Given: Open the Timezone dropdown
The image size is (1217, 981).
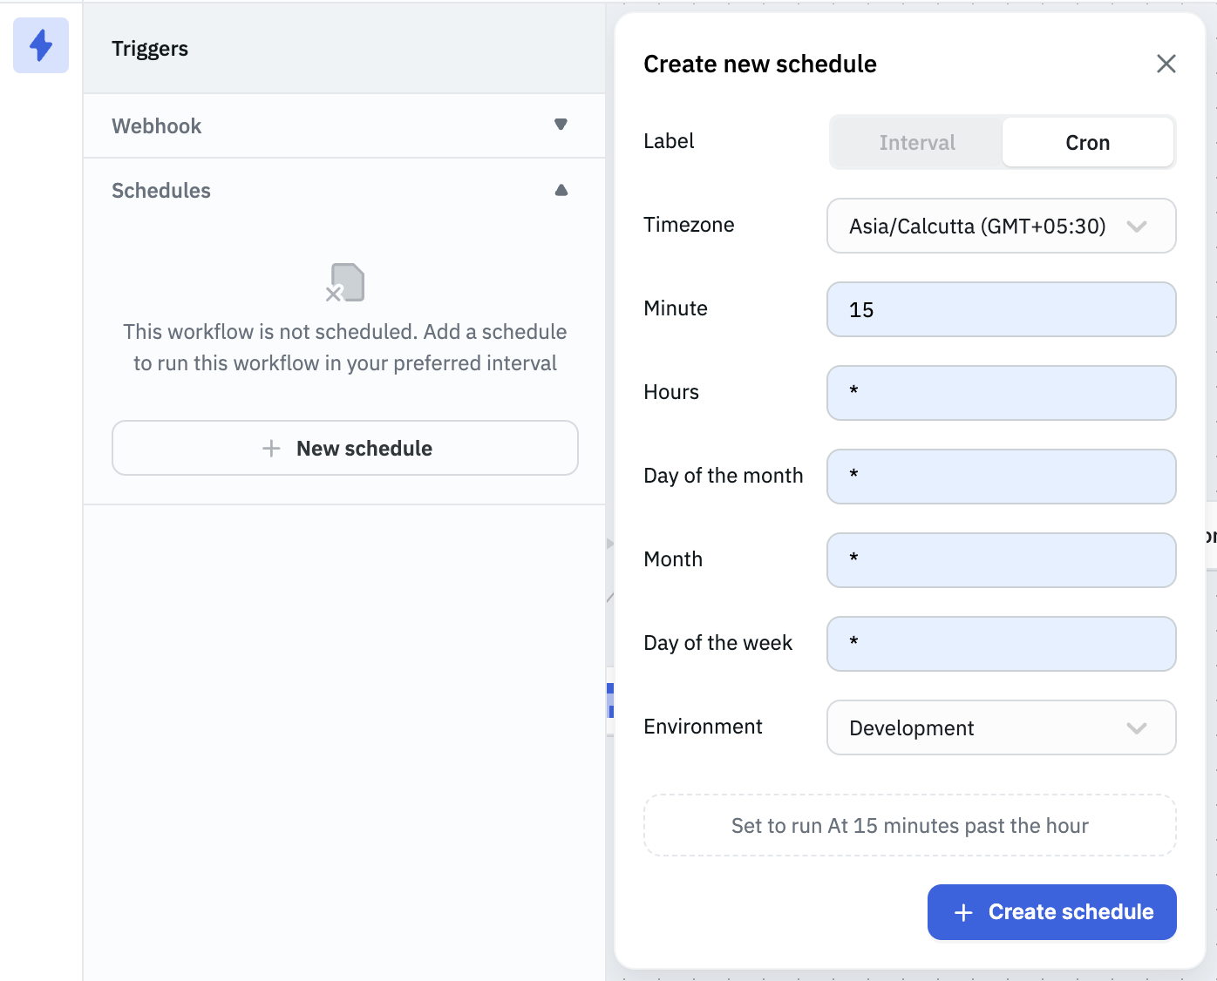Looking at the screenshot, I should click(x=1001, y=226).
